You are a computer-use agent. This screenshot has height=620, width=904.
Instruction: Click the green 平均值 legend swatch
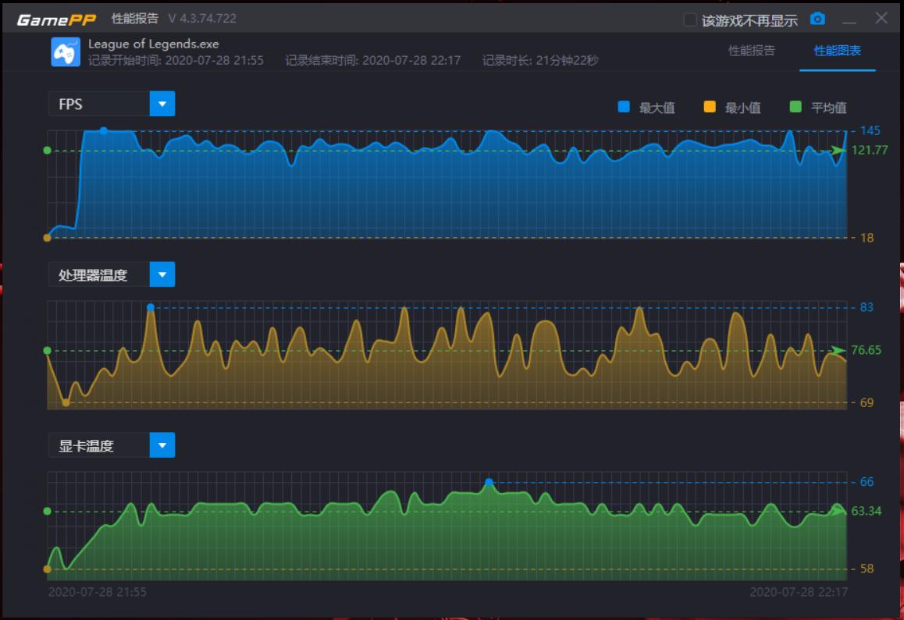[x=795, y=107]
